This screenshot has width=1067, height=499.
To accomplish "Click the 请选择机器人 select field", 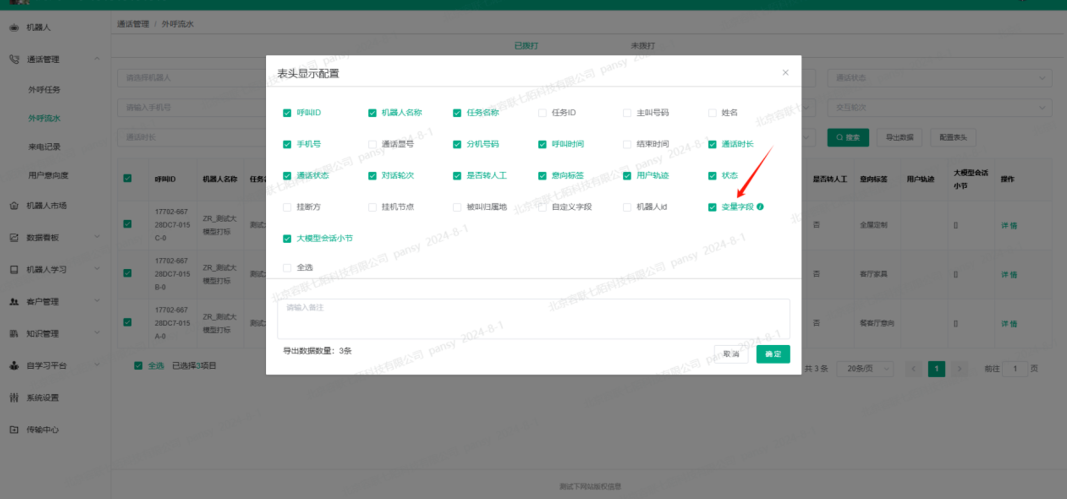I will click(192, 78).
